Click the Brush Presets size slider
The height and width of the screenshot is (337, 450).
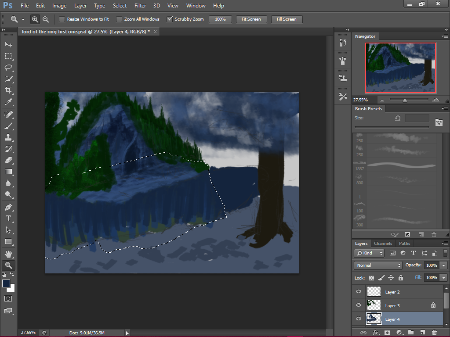pyautogui.click(x=392, y=127)
